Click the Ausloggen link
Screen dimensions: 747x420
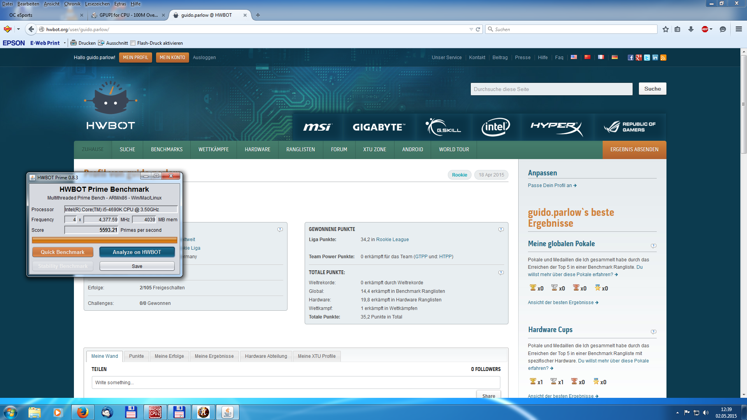point(204,58)
